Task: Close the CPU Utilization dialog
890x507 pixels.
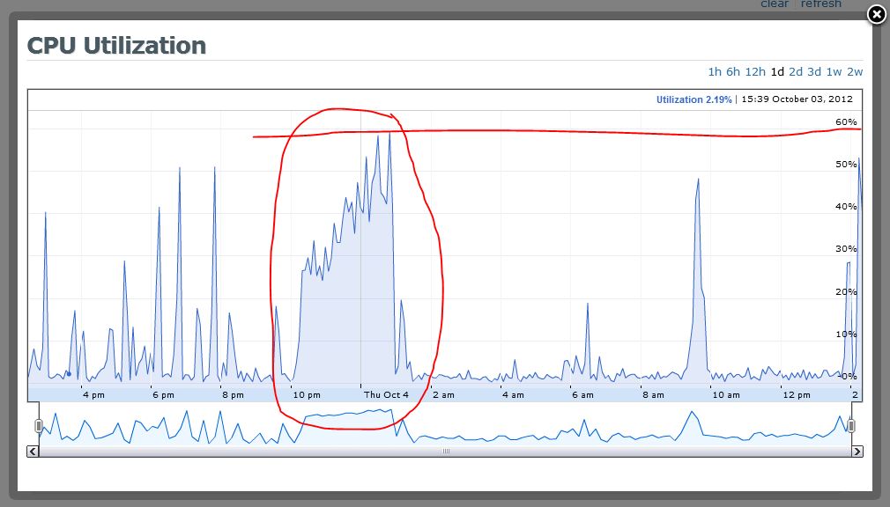Action: 876,15
